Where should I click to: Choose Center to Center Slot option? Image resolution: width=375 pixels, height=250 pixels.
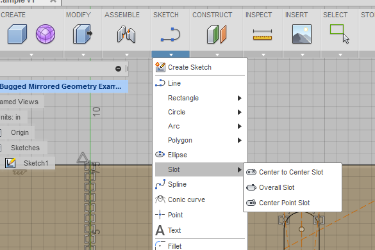click(292, 172)
